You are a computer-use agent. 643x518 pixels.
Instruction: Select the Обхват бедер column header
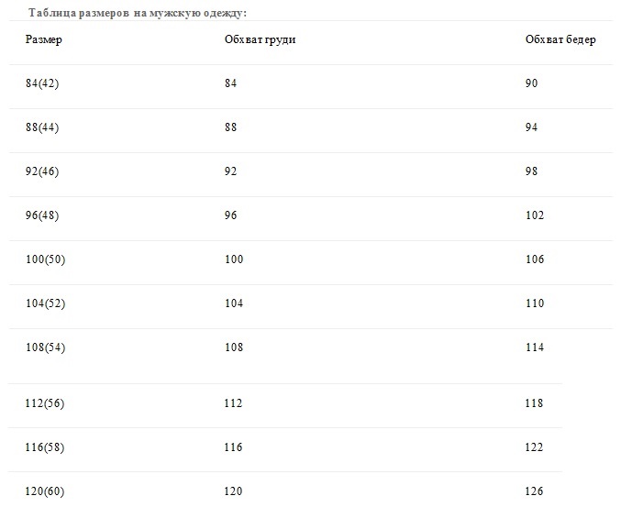pos(560,39)
